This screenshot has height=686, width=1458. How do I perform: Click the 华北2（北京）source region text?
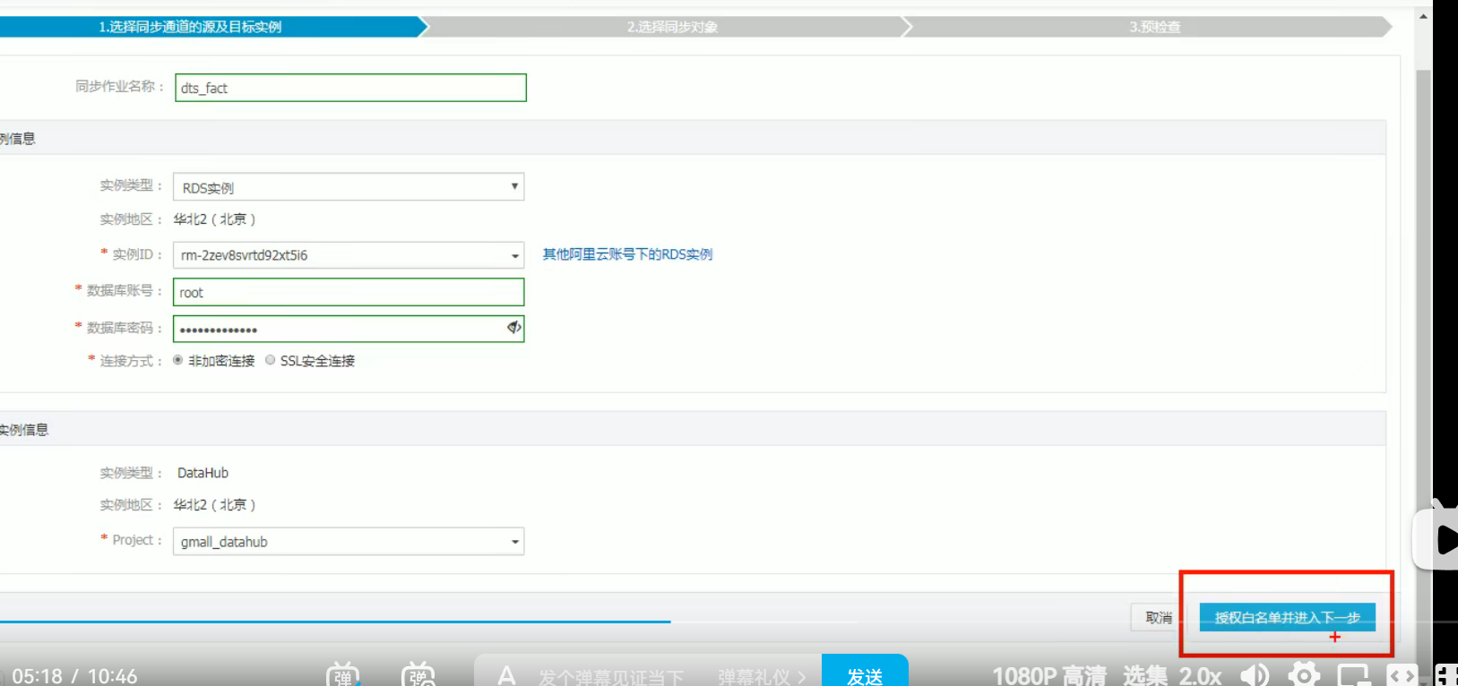pyautogui.click(x=215, y=219)
